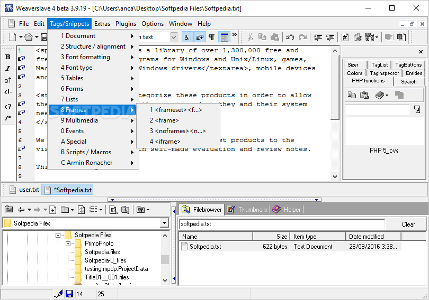Select the testing.mpdp.ProjectData folder
This screenshot has width=429, height=300.
click(117, 269)
